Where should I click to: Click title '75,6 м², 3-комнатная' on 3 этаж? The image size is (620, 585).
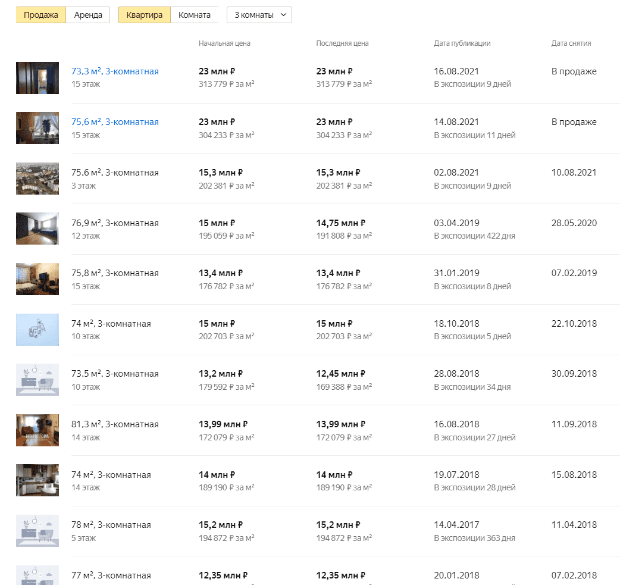[115, 173]
